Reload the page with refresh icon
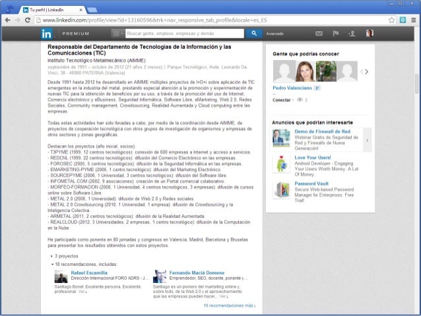The height and width of the screenshot is (316, 421). (28, 20)
